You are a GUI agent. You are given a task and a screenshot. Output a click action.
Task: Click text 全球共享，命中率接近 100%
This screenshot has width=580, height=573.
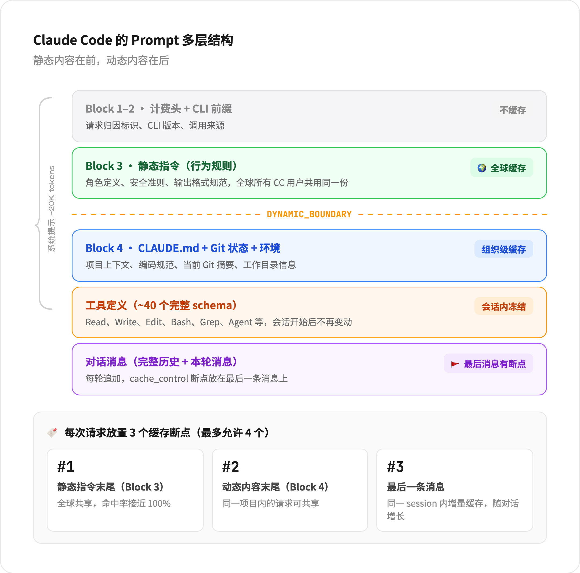(114, 503)
